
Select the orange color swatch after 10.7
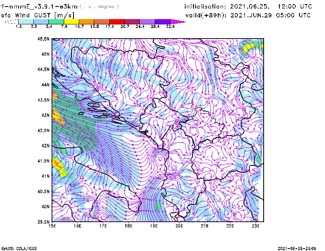[x=87, y=21]
